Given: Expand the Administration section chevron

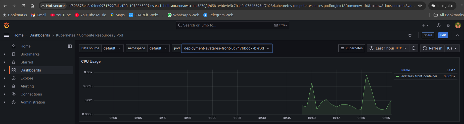Looking at the screenshot, I should click(x=5, y=102).
